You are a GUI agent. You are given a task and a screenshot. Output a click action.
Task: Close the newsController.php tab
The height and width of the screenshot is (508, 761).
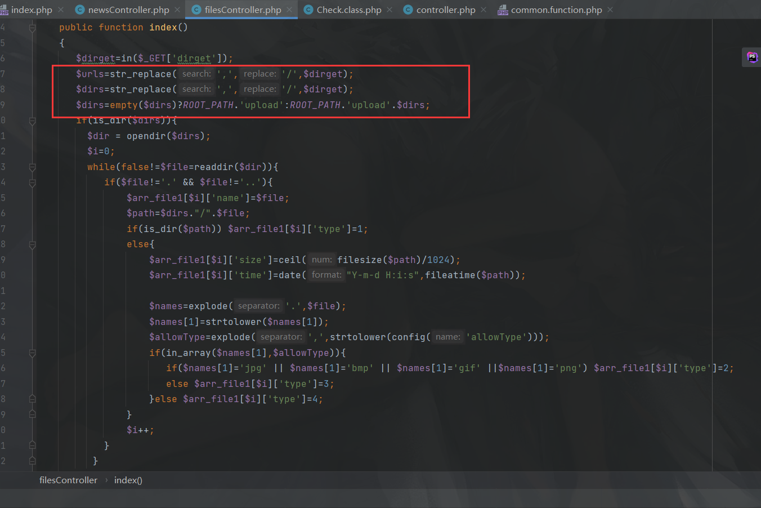[177, 10]
